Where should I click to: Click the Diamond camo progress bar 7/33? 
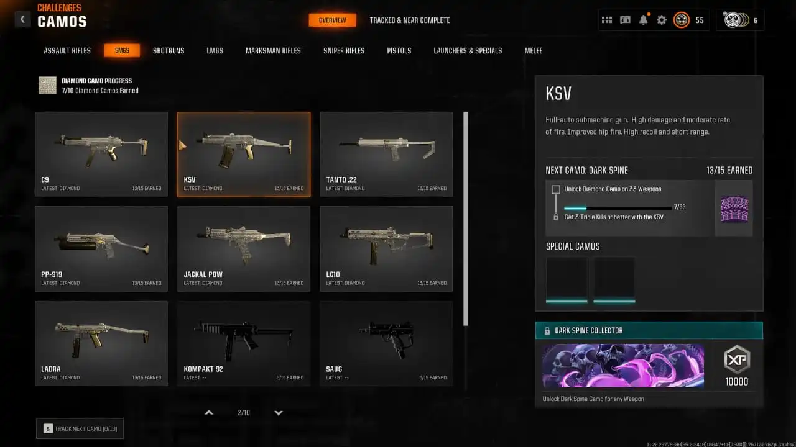(x=618, y=208)
